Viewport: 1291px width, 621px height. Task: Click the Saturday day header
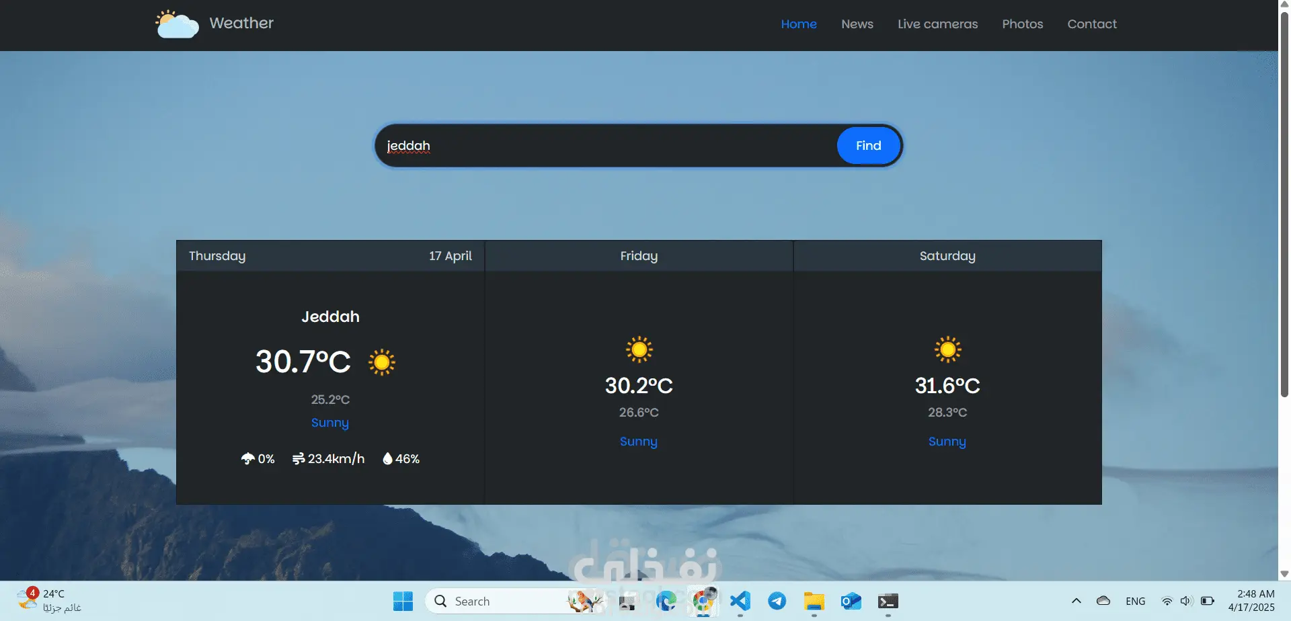[x=947, y=256]
